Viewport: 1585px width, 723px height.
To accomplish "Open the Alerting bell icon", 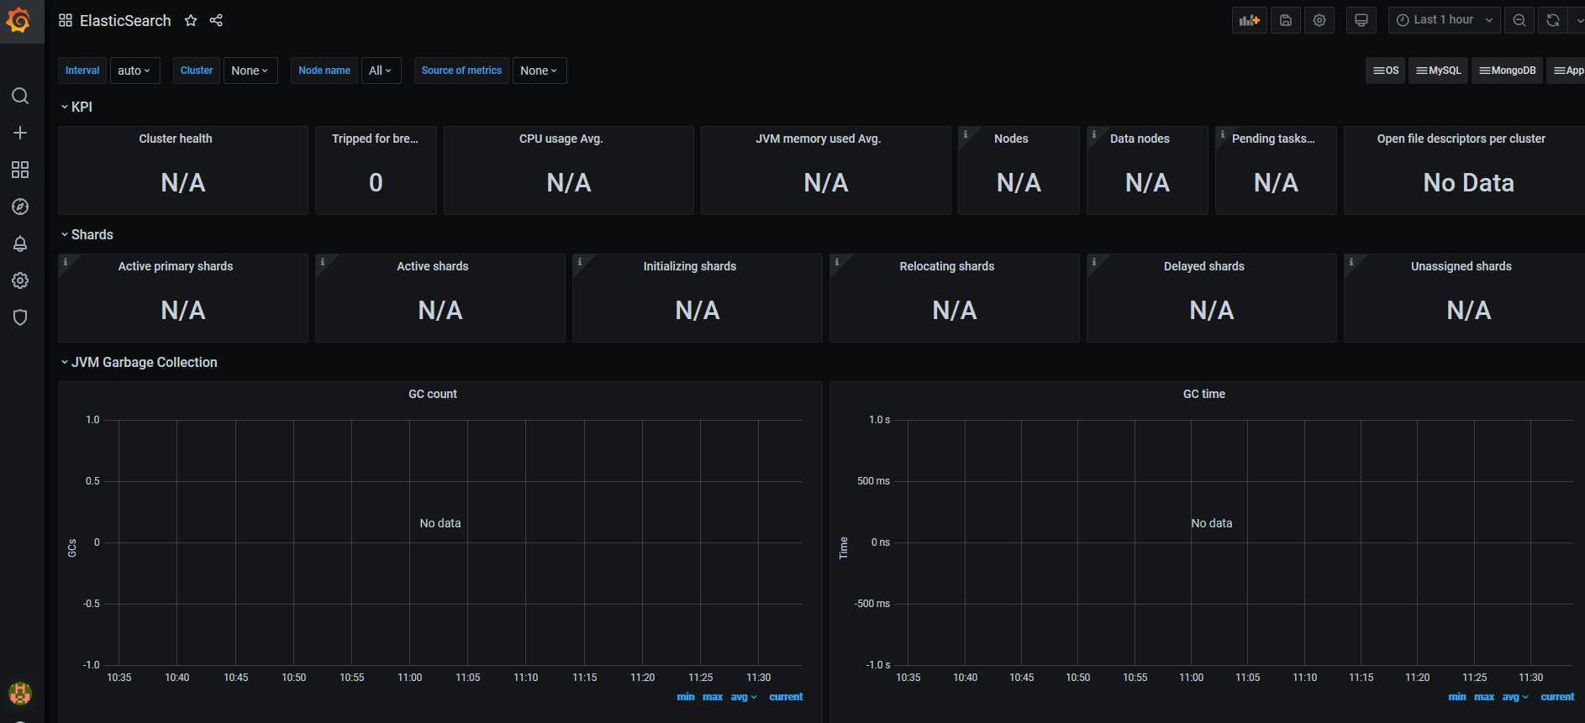I will (20, 244).
